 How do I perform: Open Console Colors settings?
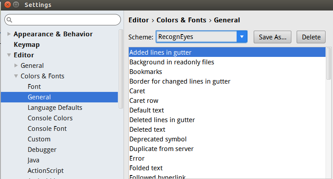coord(50,118)
